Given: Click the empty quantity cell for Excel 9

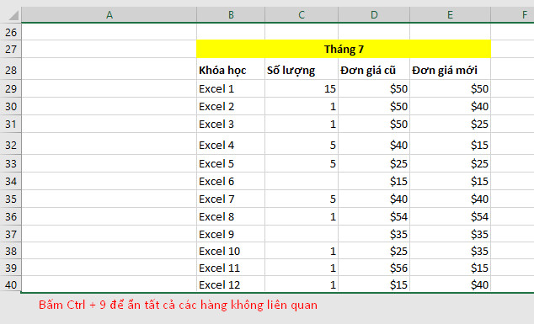Looking at the screenshot, I should (302, 234).
